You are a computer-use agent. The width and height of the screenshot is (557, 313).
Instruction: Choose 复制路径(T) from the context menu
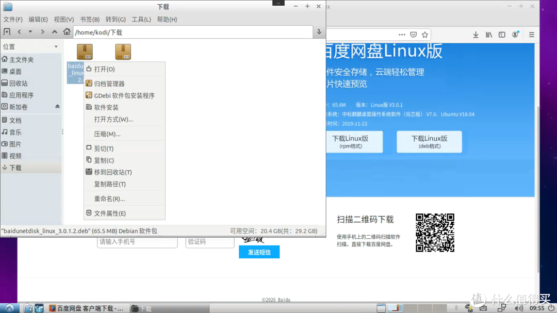[x=124, y=184]
